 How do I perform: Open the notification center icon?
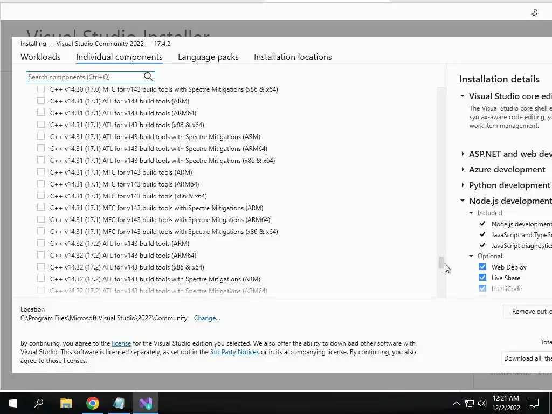pos(534,403)
